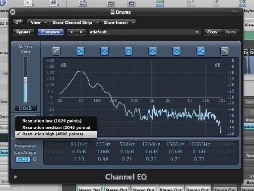Image resolution: width=254 pixels, height=191 pixels.
Task: Toggle the analyzer button below Gain/Slope
Action: [23, 159]
